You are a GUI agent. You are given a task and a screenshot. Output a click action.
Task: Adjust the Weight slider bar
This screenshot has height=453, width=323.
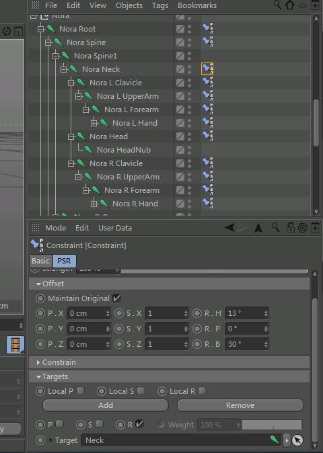pyautogui.click(x=272, y=425)
